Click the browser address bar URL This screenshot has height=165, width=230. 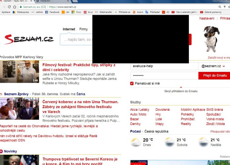coord(63,7)
